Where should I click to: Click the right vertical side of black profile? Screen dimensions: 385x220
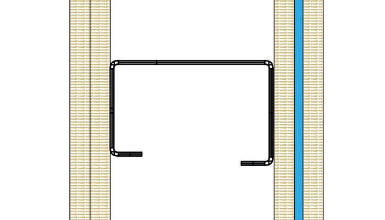point(270,110)
